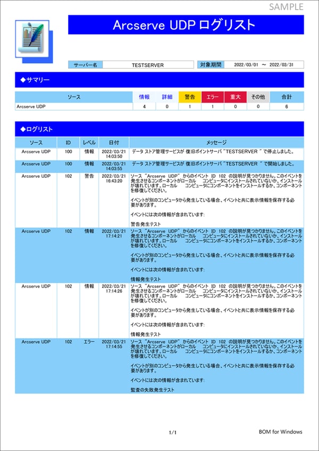Click the 警告発生テスト message line
319x451 pixels.
[x=146, y=224]
